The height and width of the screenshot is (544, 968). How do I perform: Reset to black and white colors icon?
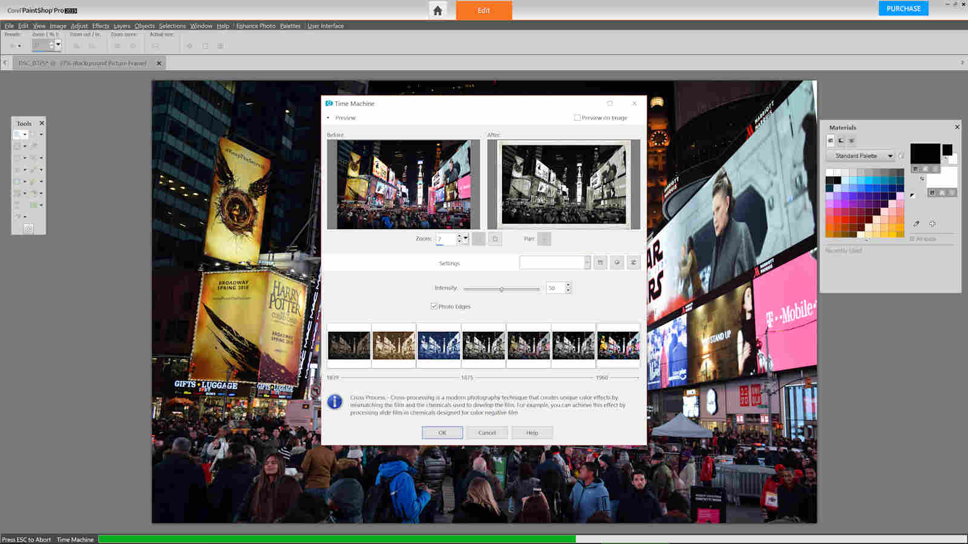coord(912,195)
